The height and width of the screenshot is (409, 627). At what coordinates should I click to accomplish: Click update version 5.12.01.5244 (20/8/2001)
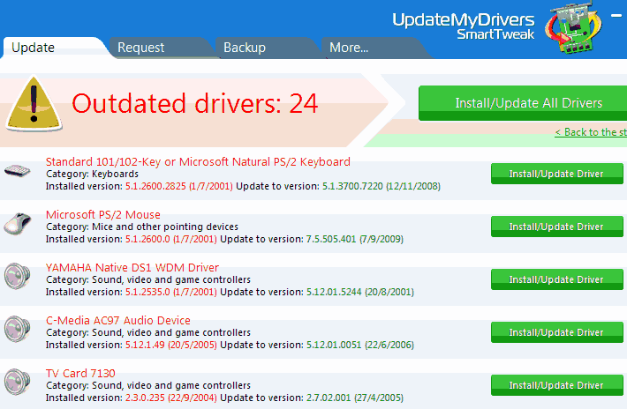[360, 292]
